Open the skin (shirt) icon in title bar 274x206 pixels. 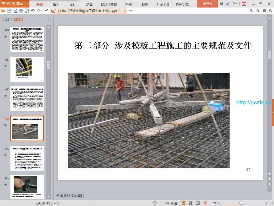click(x=222, y=4)
